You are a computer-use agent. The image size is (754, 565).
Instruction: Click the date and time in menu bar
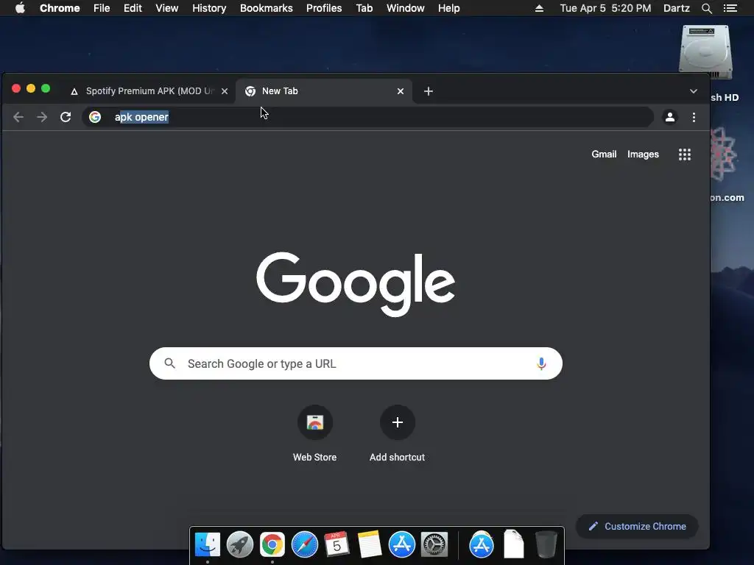605,8
